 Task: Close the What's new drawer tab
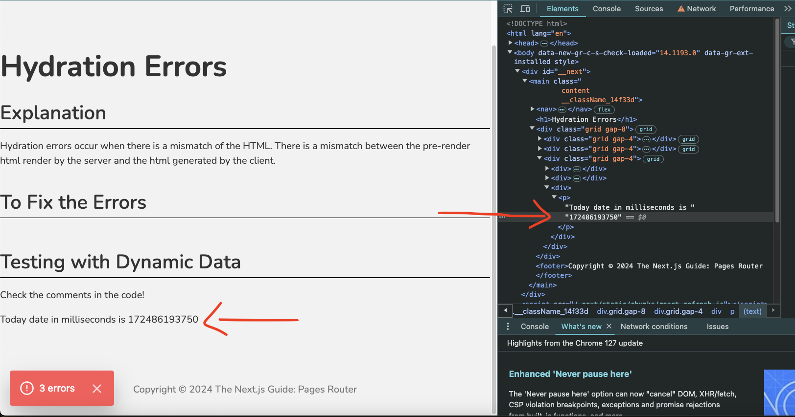(x=609, y=326)
